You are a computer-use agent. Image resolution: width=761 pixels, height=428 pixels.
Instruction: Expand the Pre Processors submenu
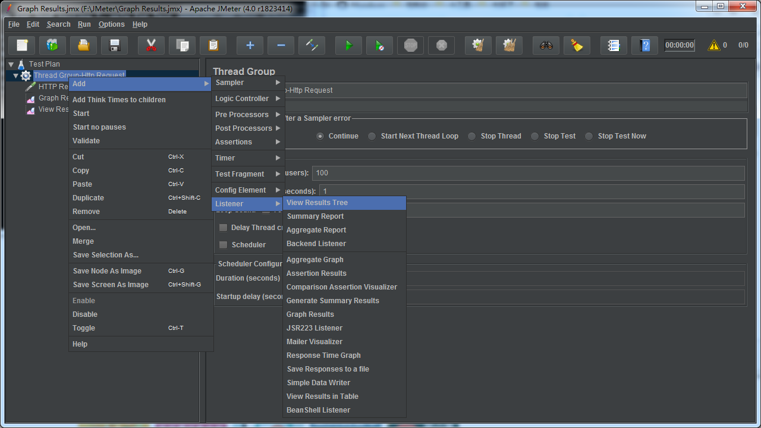248,115
